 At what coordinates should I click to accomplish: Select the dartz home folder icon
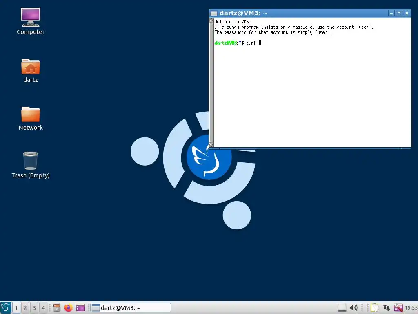(31, 70)
